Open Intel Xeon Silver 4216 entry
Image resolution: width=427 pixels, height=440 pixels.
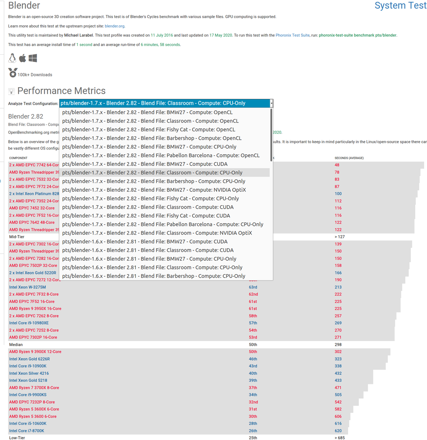[x=29, y=373]
